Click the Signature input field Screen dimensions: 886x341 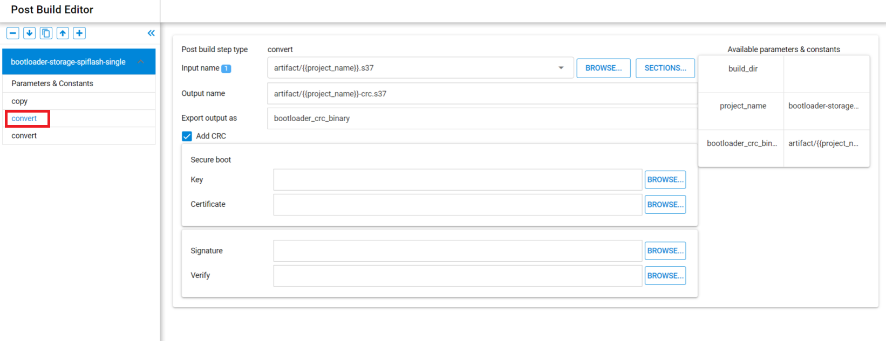click(x=458, y=251)
